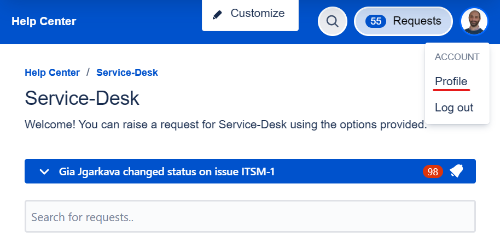Click the welcome message text

[x=226, y=125]
